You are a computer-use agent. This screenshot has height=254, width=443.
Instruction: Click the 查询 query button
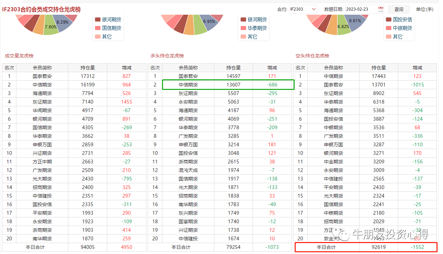coord(399,9)
